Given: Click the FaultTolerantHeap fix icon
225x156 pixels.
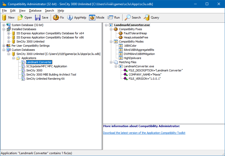Looking at the screenshot, I should coord(121,33).
